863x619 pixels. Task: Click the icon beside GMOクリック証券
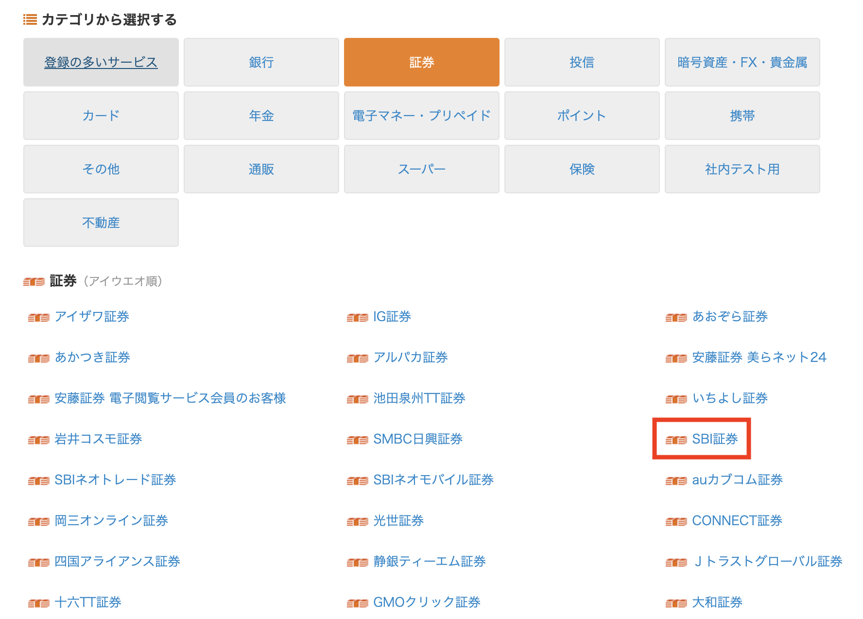358,603
